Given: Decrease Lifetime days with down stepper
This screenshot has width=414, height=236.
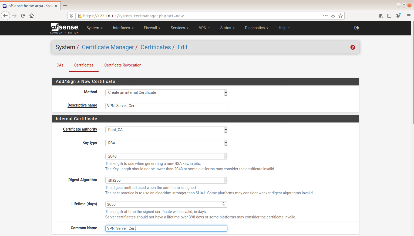Looking at the screenshot, I should (x=224, y=206).
